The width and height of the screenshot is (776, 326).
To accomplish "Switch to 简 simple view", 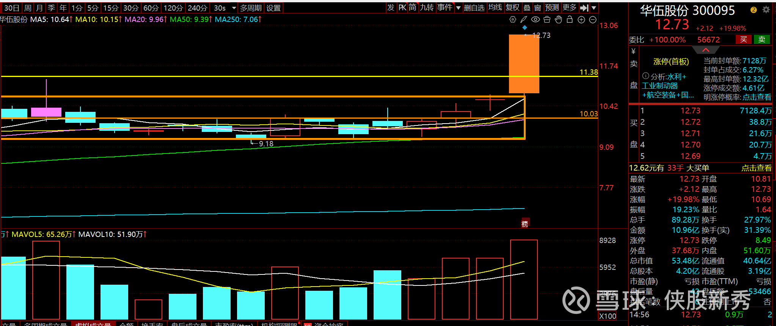I will tap(413, 8).
